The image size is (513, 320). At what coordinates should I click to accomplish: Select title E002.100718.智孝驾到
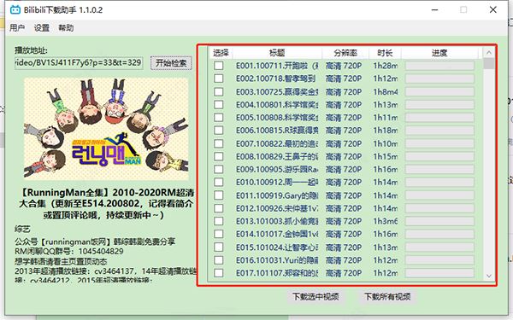pos(276,79)
